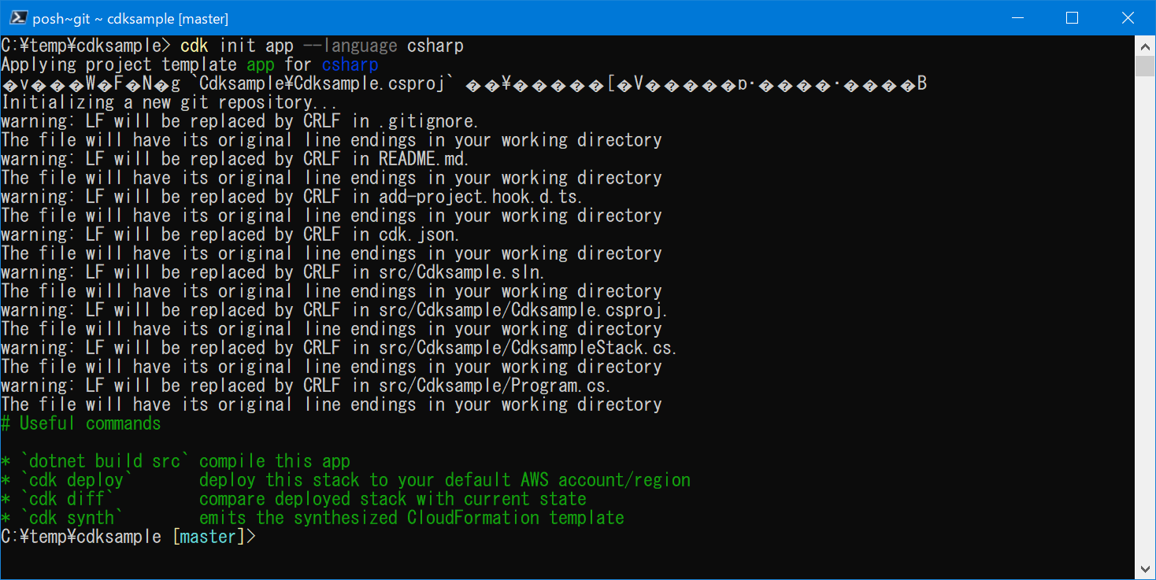Click the PowerShell icon in the title bar
The image size is (1156, 580).
(x=17, y=17)
